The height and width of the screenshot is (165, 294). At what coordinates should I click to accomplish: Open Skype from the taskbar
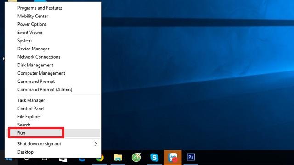coord(154,158)
